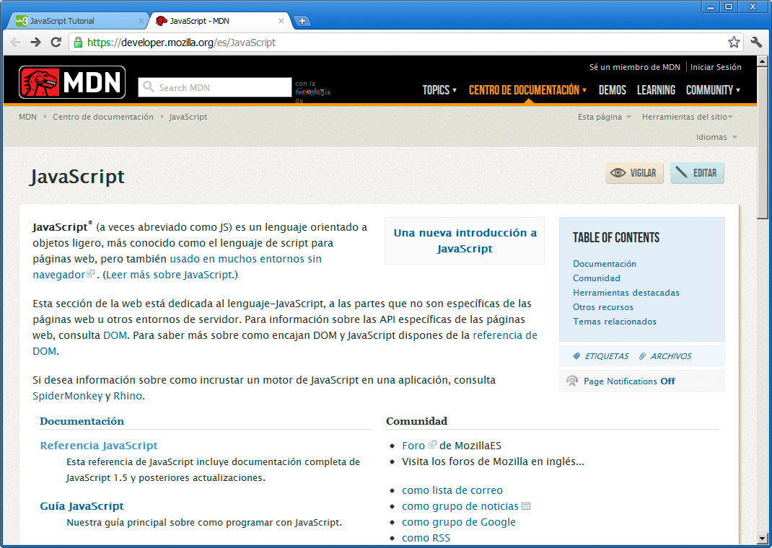The image size is (772, 548).
Task: Expand the Topics dropdown menu
Action: [x=439, y=90]
